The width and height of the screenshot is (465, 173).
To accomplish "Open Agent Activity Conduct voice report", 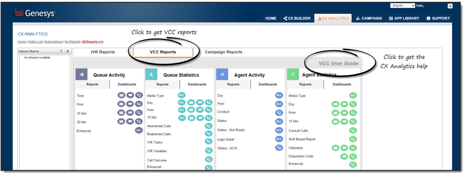I will pyautogui.click(x=279, y=112).
